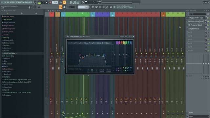Expand empty Slot 5 arrow in mixer
Screen dimensions: 210x118
pos(187,32)
